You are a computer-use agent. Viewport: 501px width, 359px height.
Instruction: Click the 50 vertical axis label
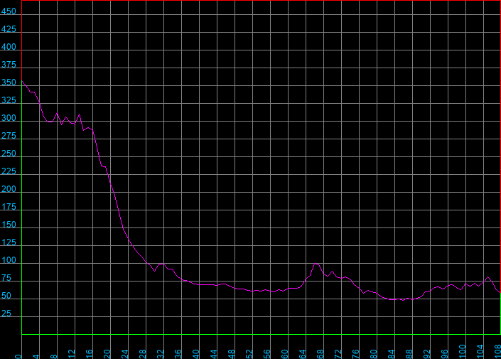click(x=6, y=296)
